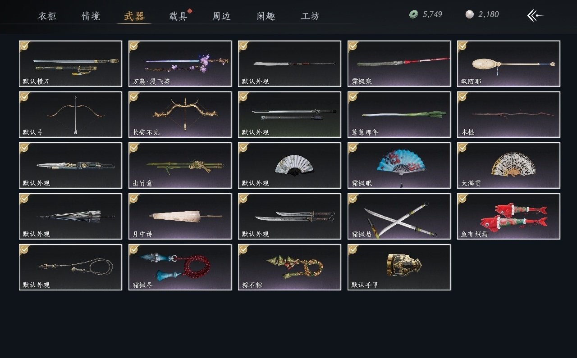The height and width of the screenshot is (358, 577).
Task: Select the 葱葱那年 green onion weapon
Action: coord(399,114)
